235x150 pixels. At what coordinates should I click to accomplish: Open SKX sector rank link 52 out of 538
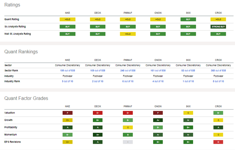[188, 71]
